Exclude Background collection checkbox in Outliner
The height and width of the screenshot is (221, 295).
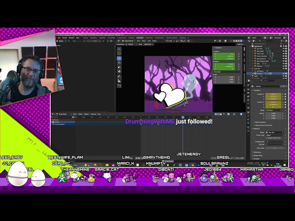[x=281, y=46]
